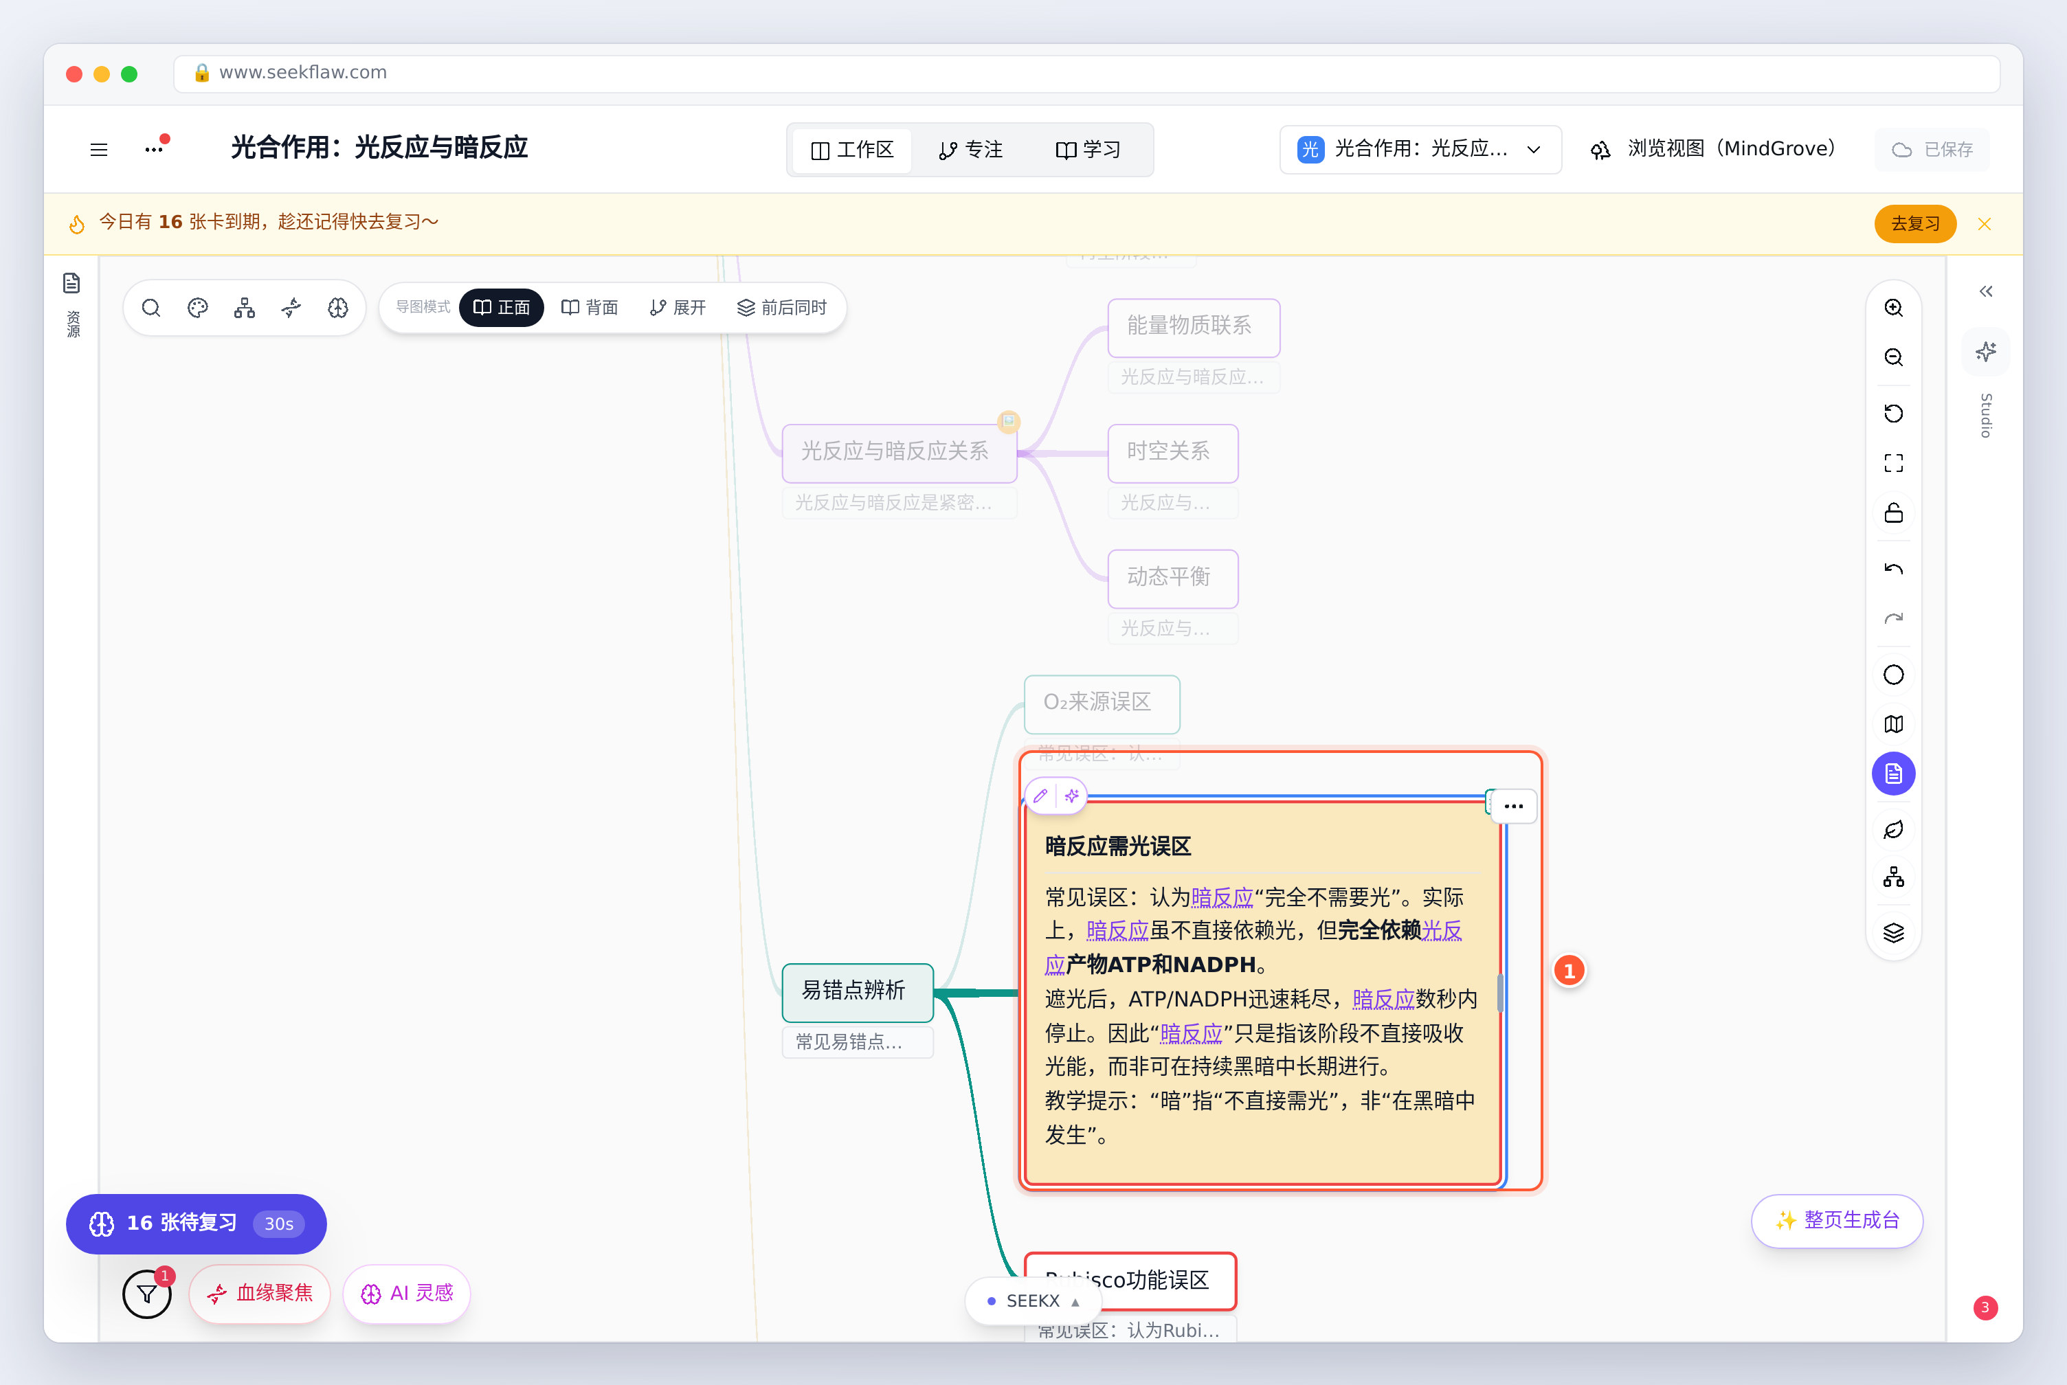The image size is (2067, 1385).
Task: Click the more options dots with red badge
Action: pos(155,148)
